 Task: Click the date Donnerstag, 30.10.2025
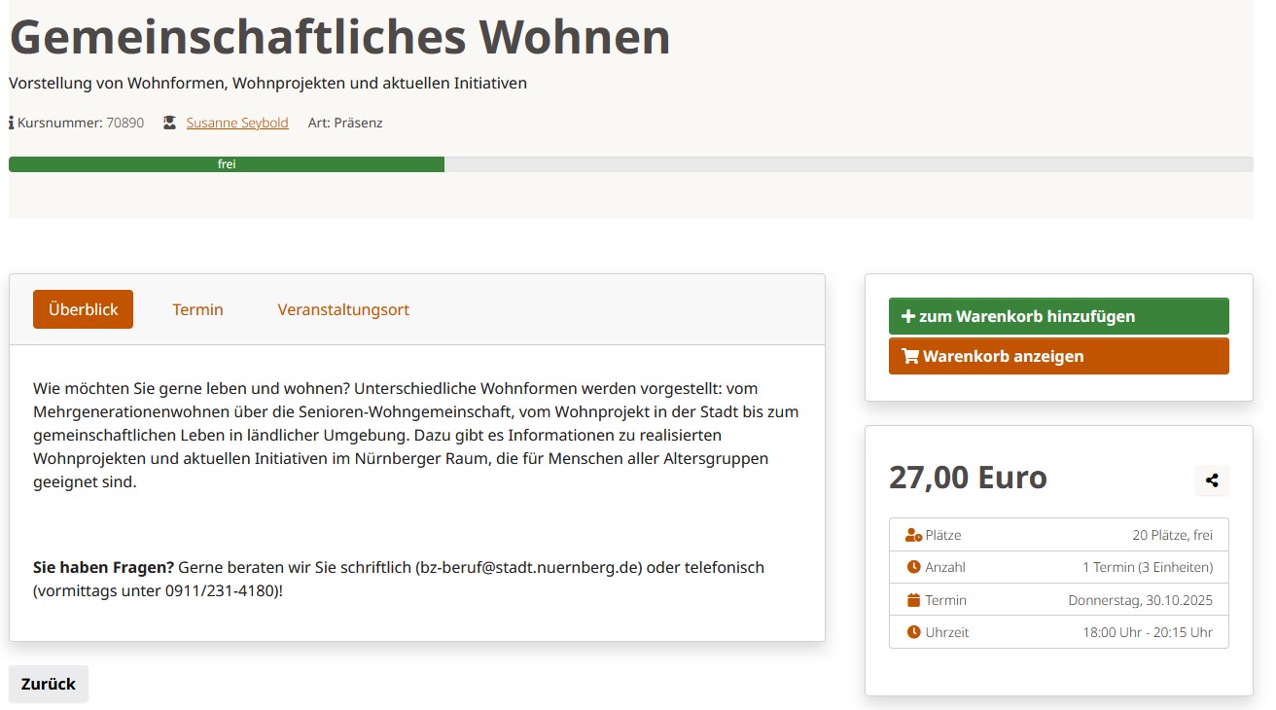coord(1140,600)
